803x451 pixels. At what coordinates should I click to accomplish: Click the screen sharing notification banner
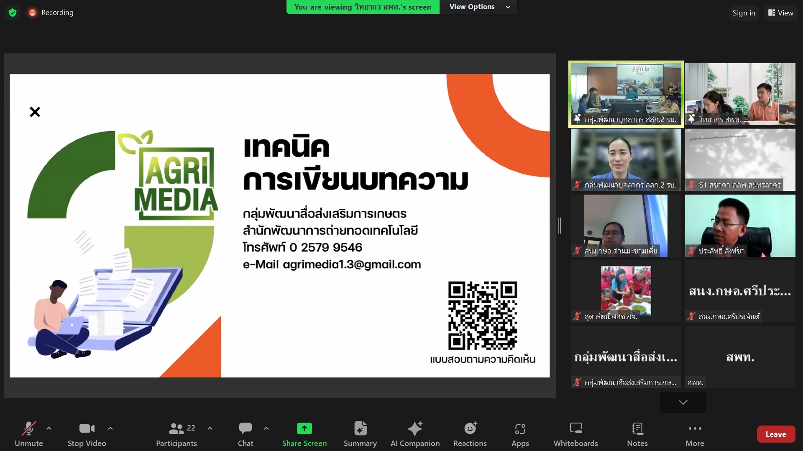pos(363,7)
